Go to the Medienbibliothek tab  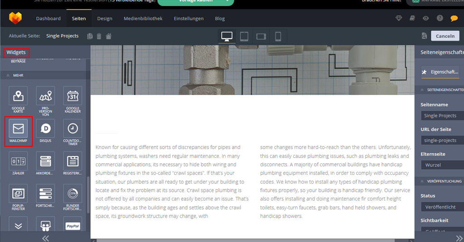tap(143, 19)
